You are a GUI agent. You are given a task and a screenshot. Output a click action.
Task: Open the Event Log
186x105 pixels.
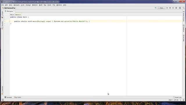(x=177, y=97)
